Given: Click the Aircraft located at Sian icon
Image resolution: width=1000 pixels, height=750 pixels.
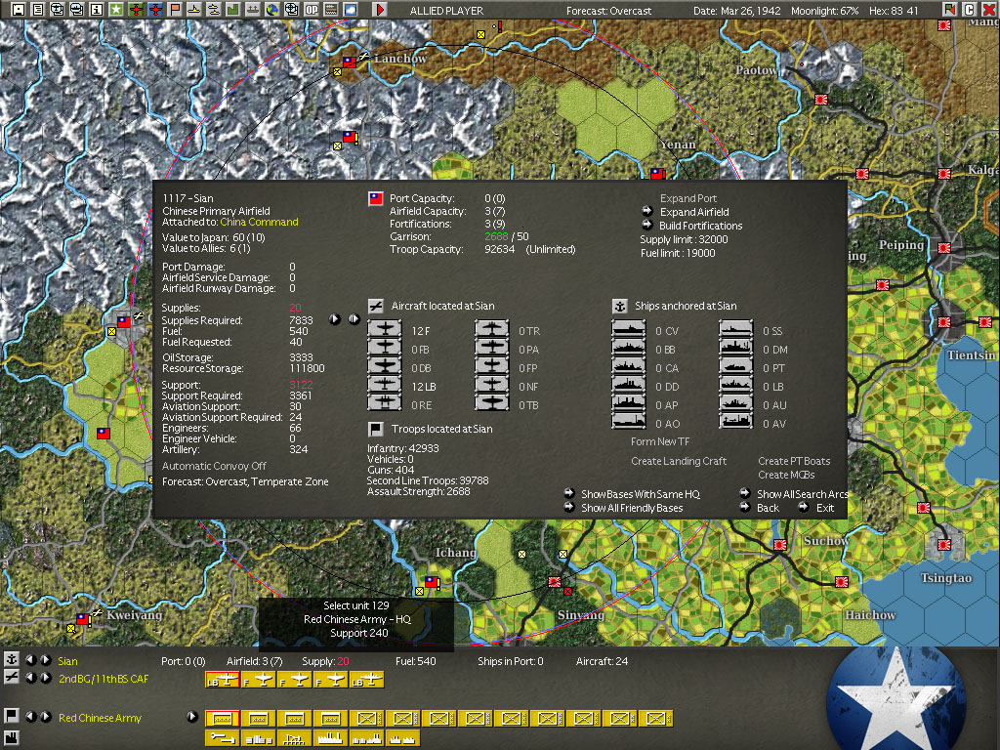Looking at the screenshot, I should 376,306.
